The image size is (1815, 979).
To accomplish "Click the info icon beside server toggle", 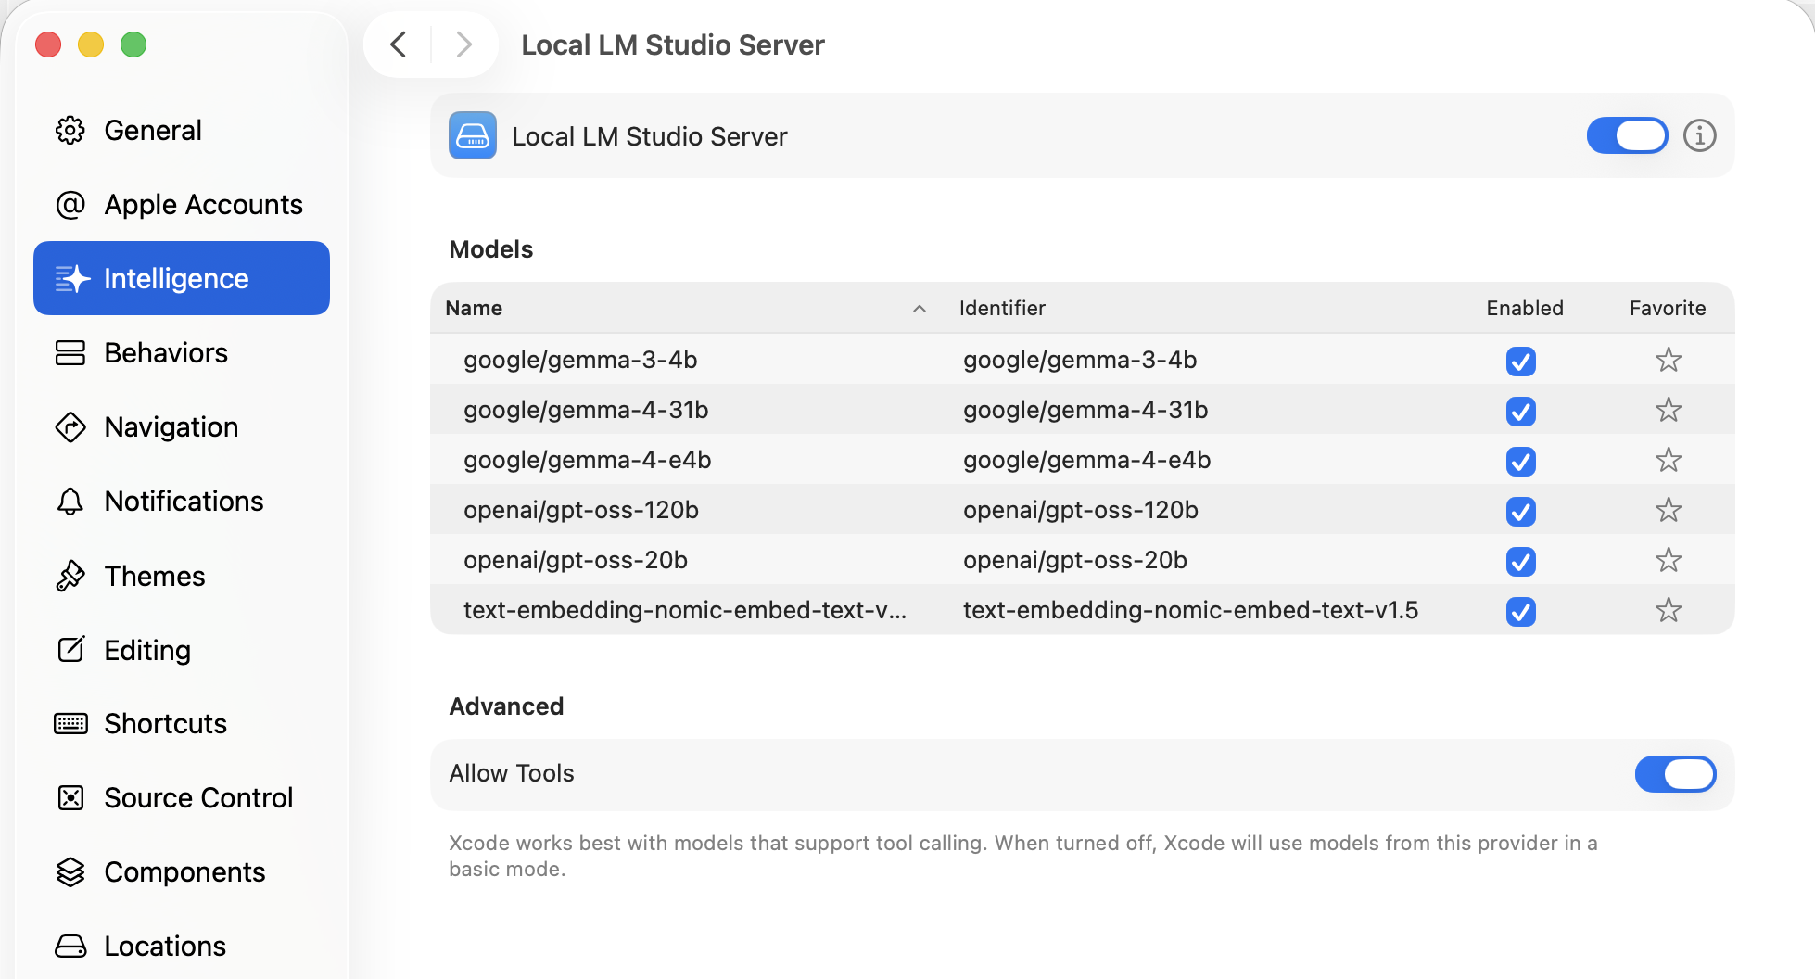I will [x=1699, y=135].
